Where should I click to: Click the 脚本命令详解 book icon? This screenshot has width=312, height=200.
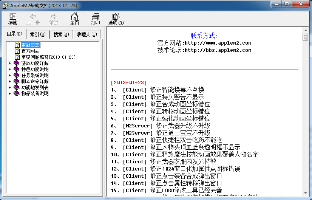(x=16, y=81)
